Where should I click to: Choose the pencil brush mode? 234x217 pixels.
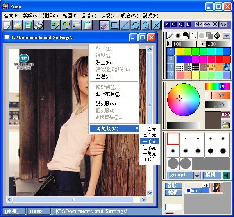[x=170, y=36]
